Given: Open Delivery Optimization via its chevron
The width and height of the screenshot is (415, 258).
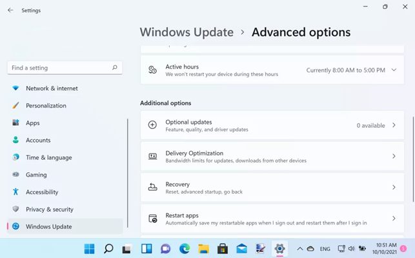Looking at the screenshot, I should pos(394,156).
